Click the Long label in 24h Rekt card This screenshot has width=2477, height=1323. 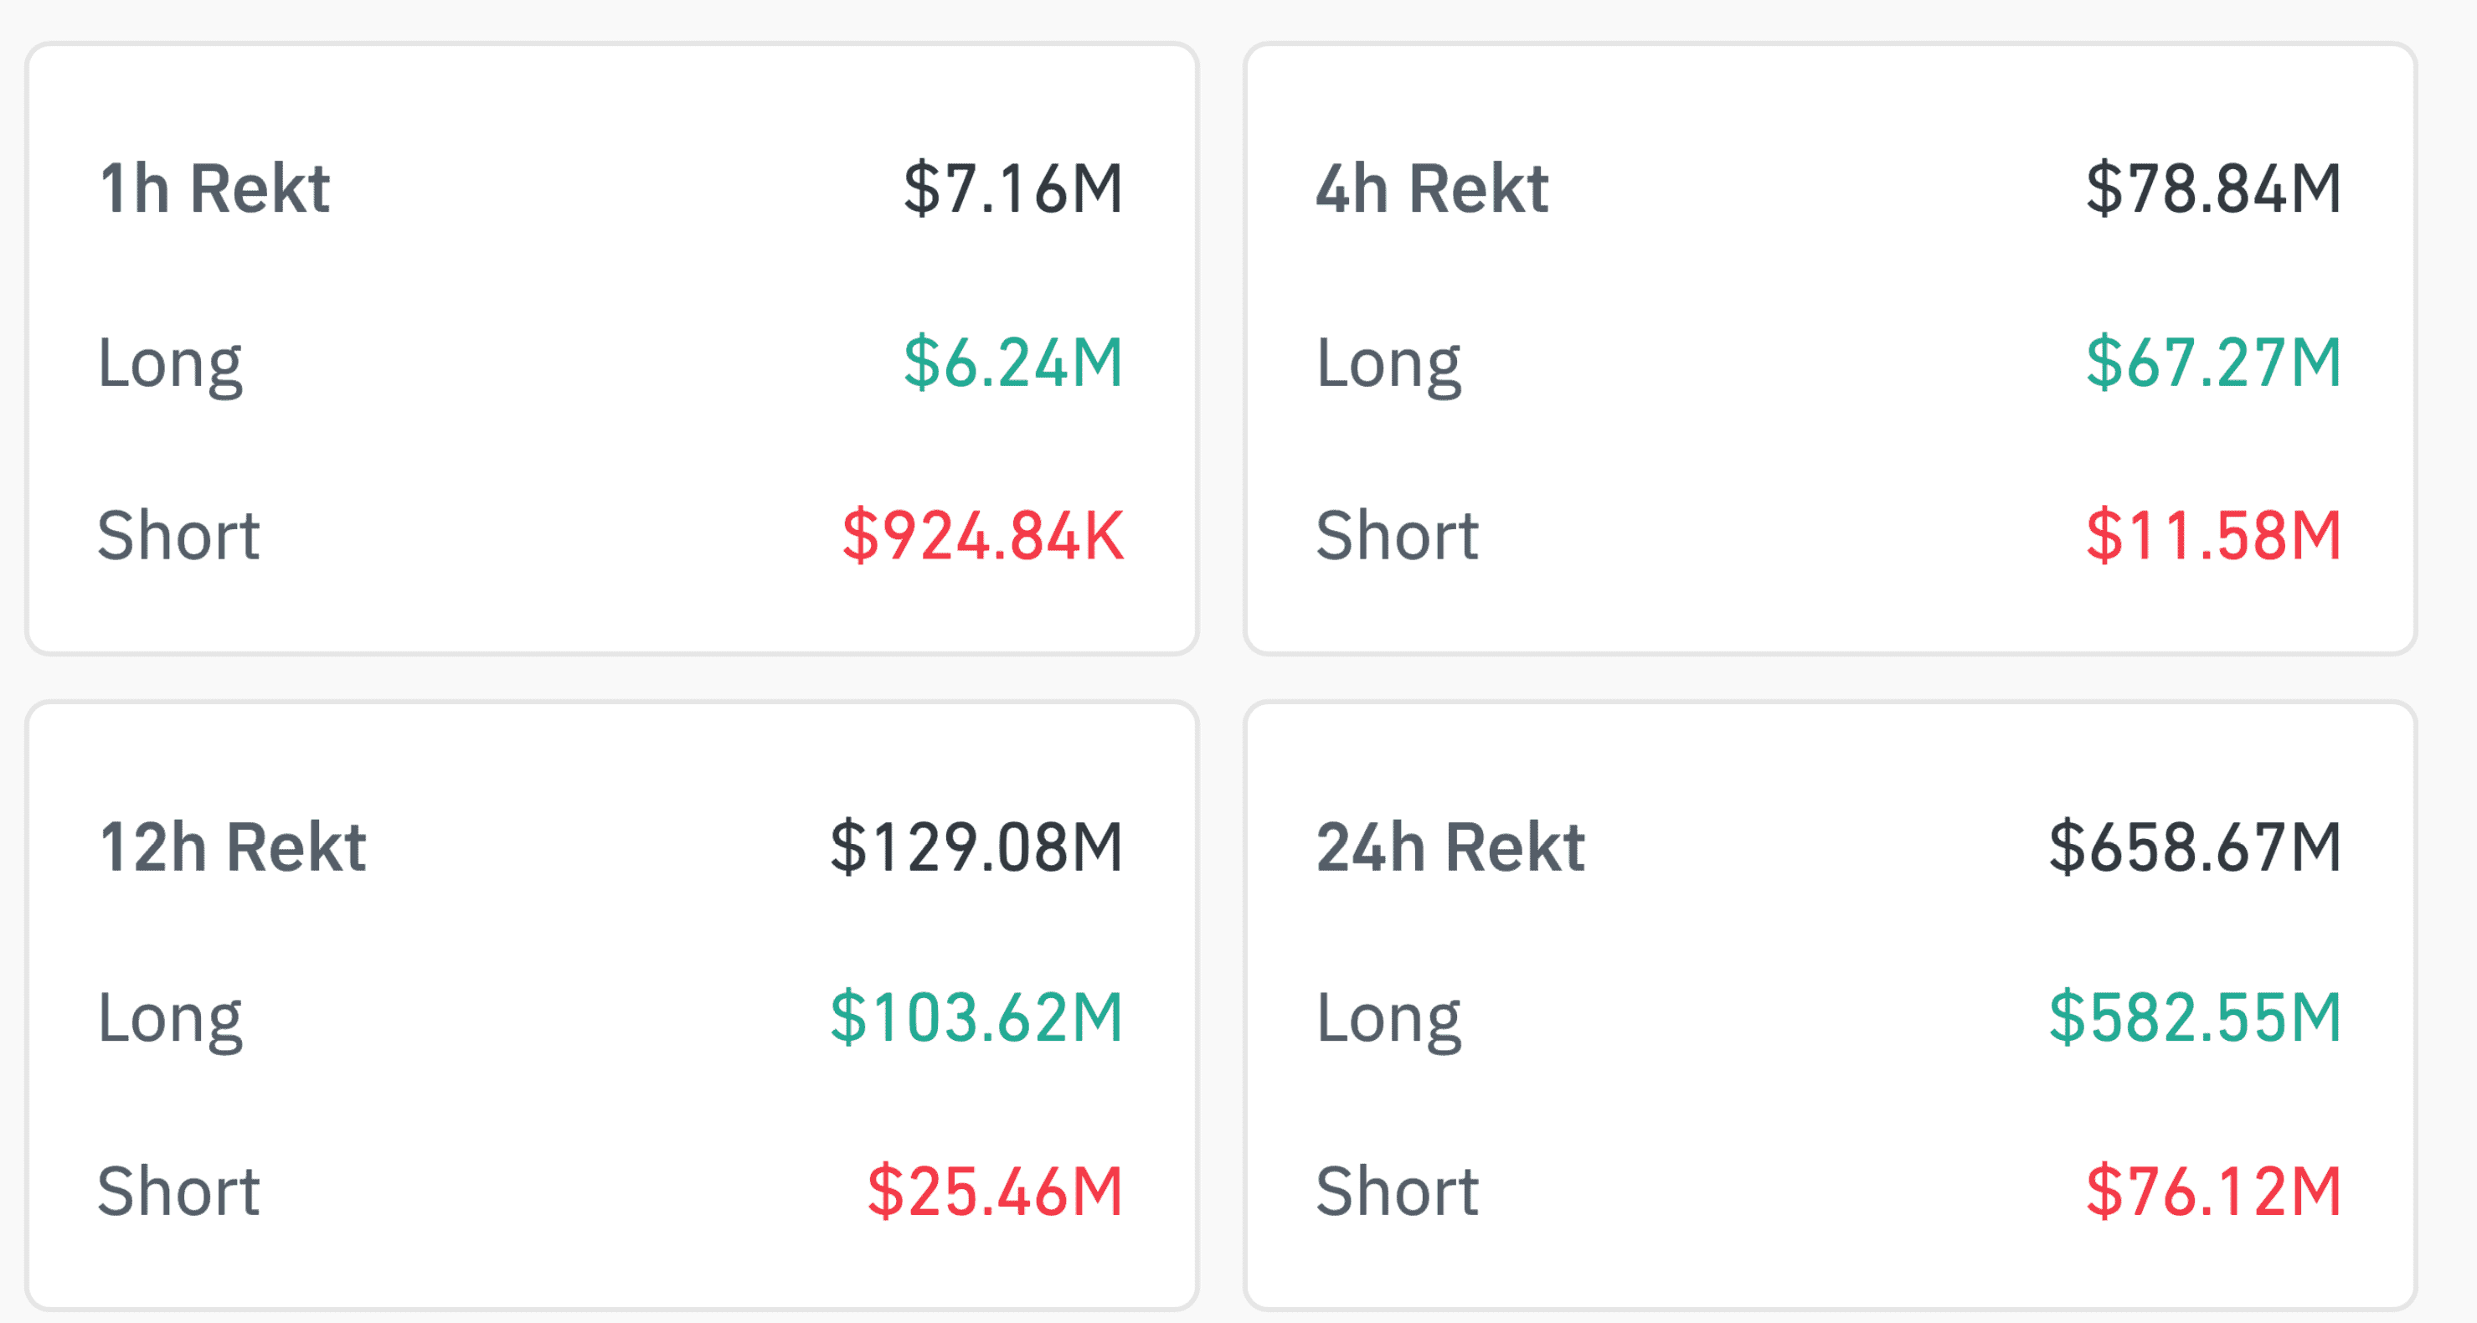pos(1388,1019)
